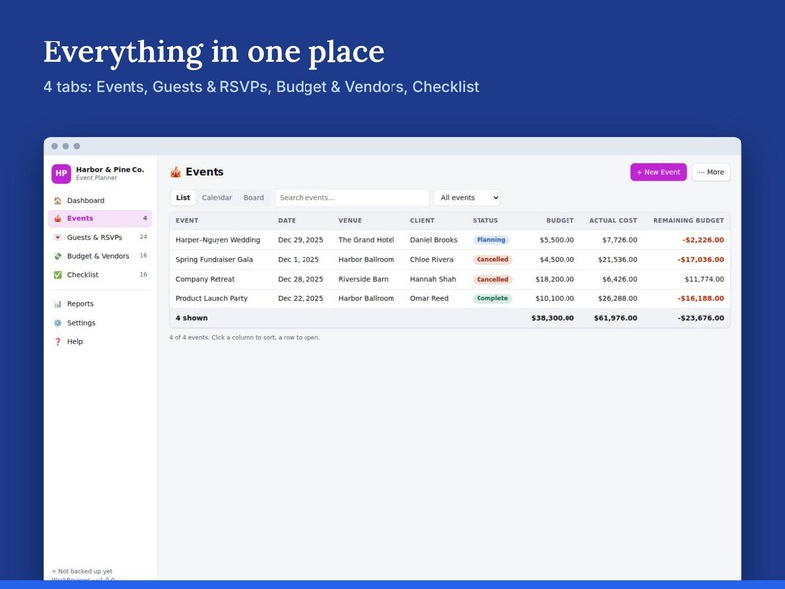Click client Omar Reed

429,298
